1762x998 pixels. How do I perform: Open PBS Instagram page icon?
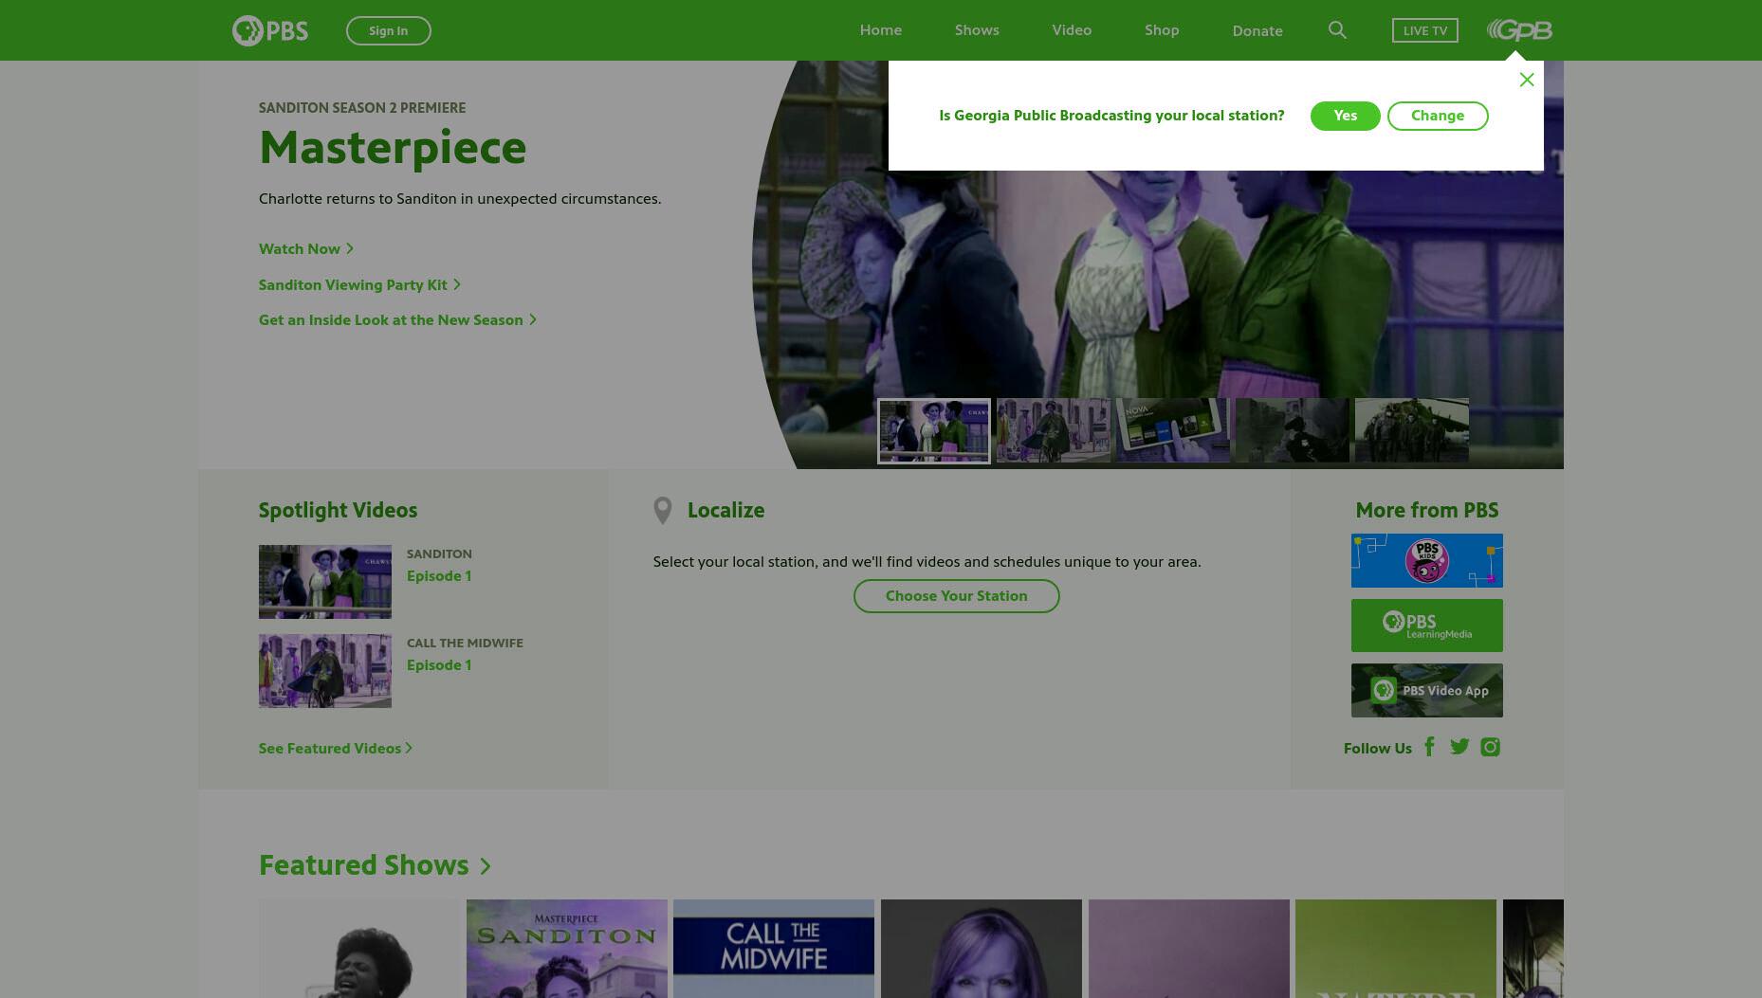click(x=1491, y=747)
